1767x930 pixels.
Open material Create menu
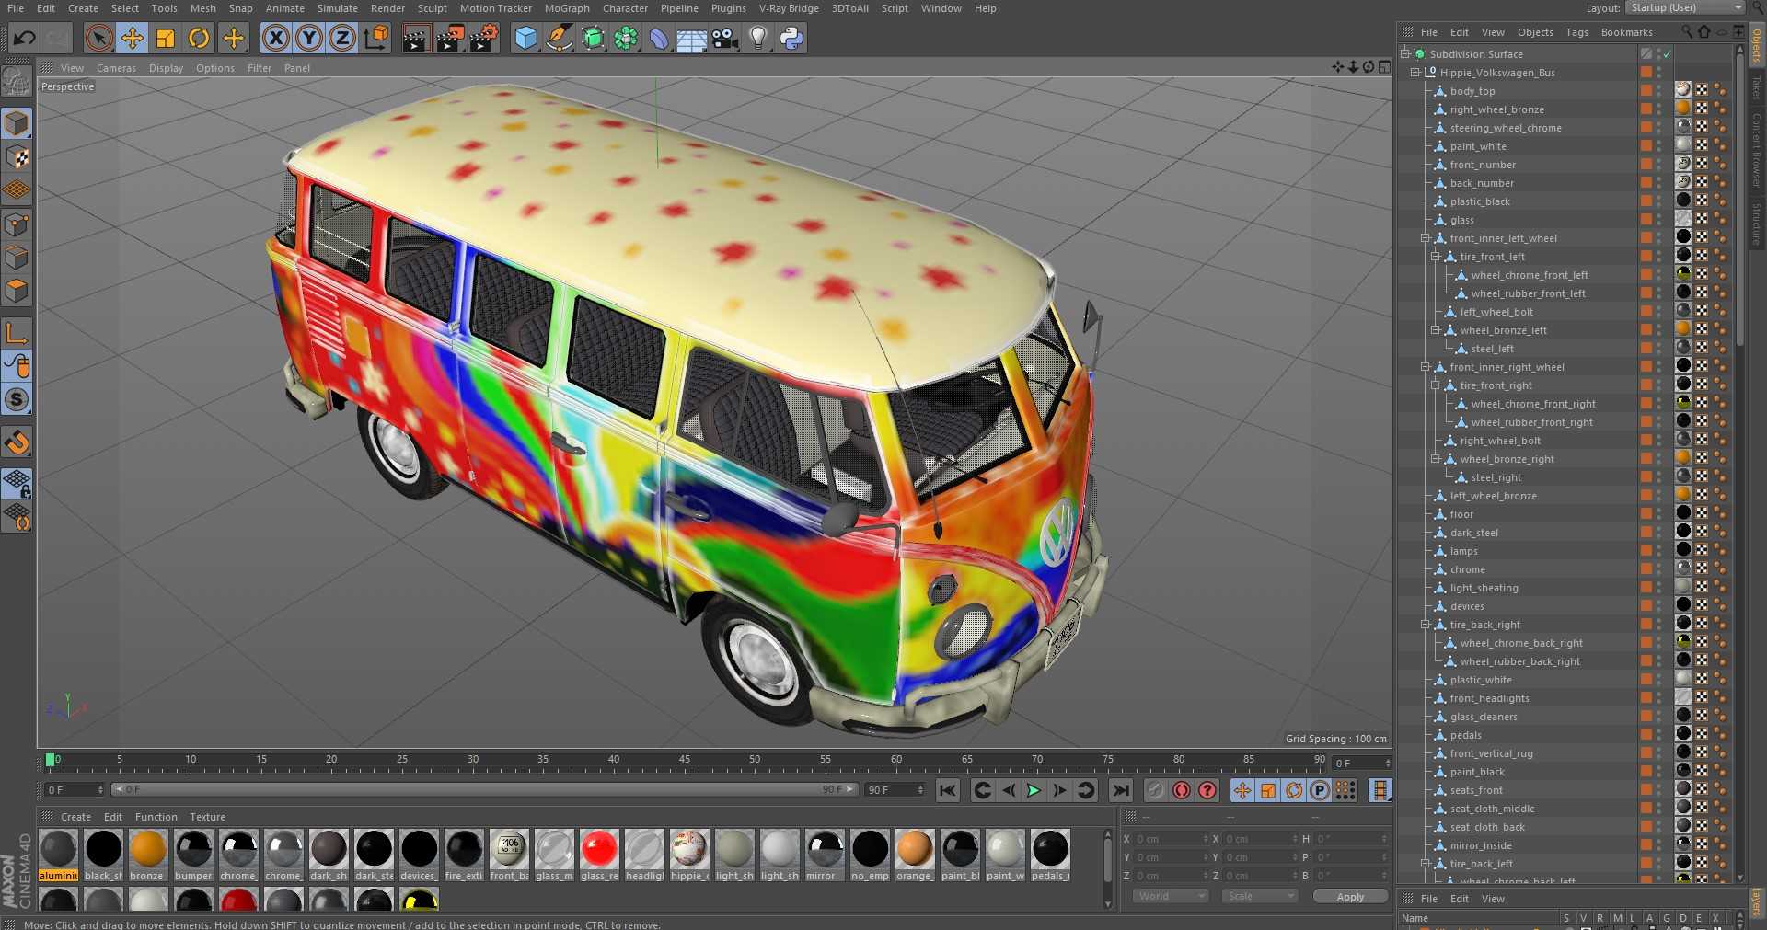pos(75,817)
